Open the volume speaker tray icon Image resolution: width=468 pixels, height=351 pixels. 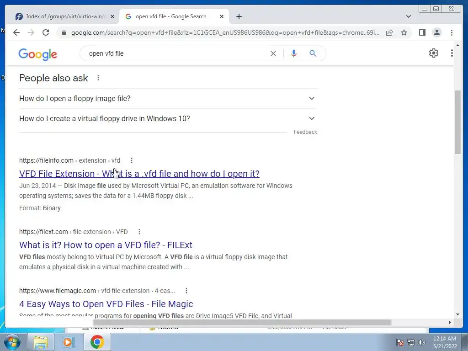click(x=422, y=342)
